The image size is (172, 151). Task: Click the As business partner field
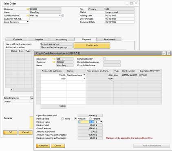pos(56,44)
